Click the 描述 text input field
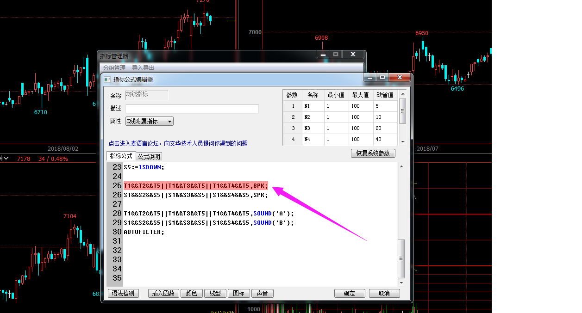This screenshot has width=582, height=313. [x=192, y=109]
